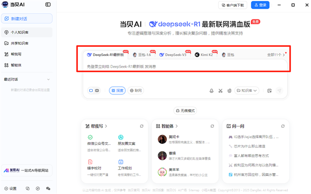Click the chat bubble icon beside 设置

pyautogui.click(x=27, y=188)
